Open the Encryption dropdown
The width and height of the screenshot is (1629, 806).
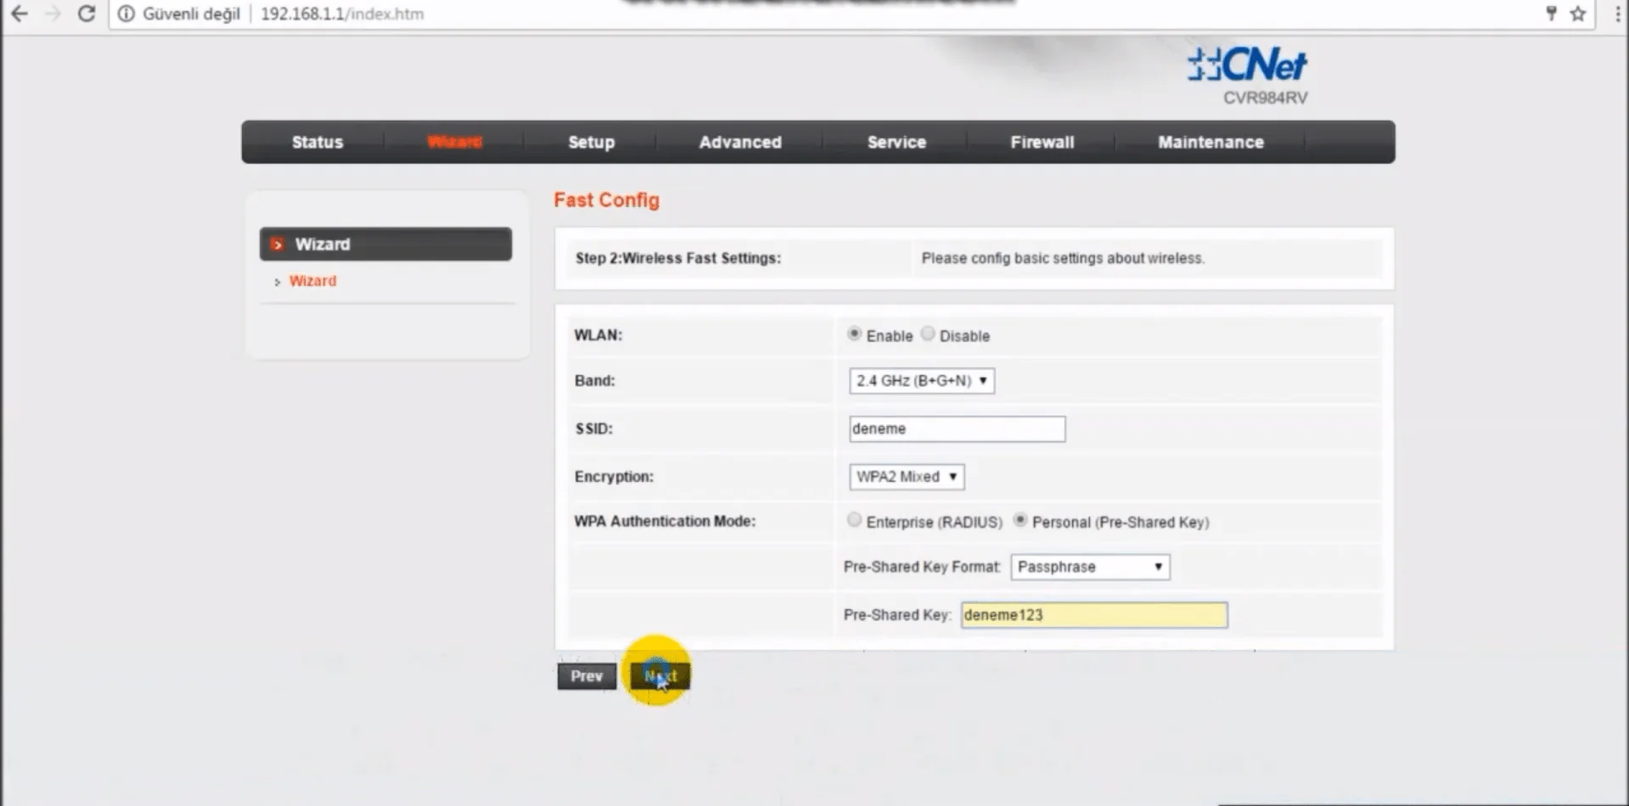tap(907, 477)
